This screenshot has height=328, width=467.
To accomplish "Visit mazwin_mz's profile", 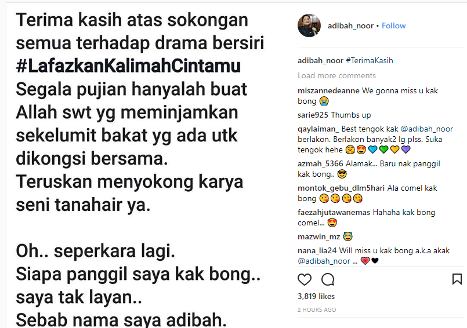I will coord(318,237).
